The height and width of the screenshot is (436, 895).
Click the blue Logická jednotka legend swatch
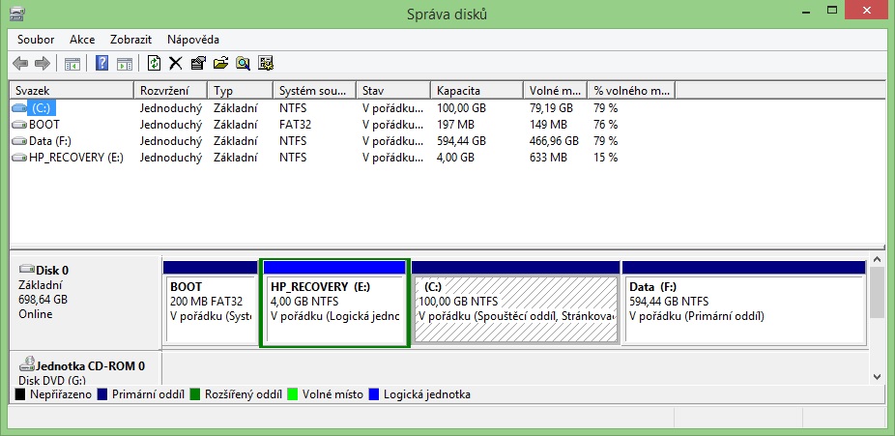tap(374, 394)
